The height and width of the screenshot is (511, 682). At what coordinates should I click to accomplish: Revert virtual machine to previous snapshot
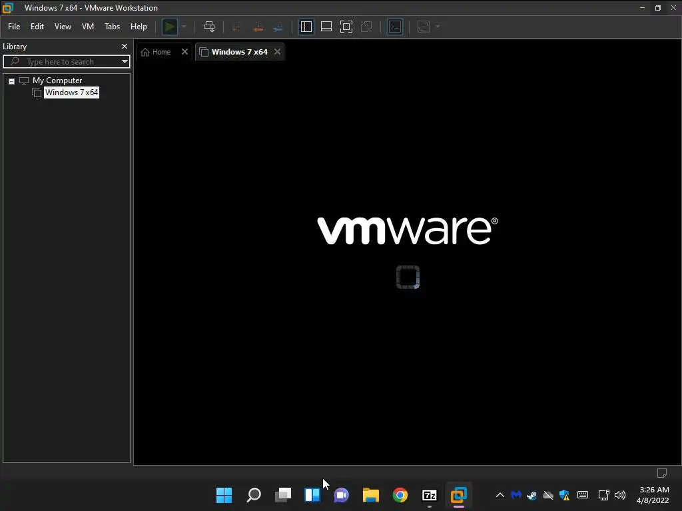pyautogui.click(x=258, y=27)
